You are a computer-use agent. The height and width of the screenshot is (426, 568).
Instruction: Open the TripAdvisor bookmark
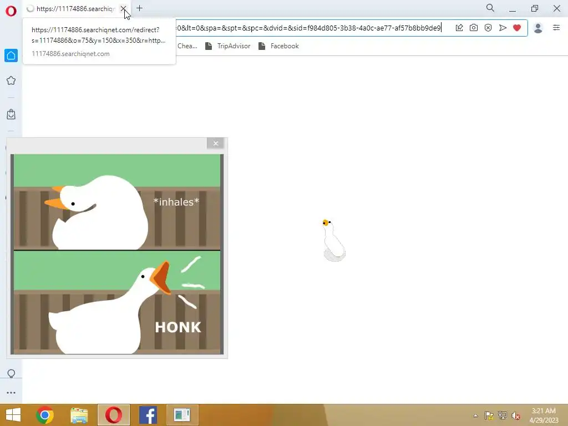click(x=227, y=46)
